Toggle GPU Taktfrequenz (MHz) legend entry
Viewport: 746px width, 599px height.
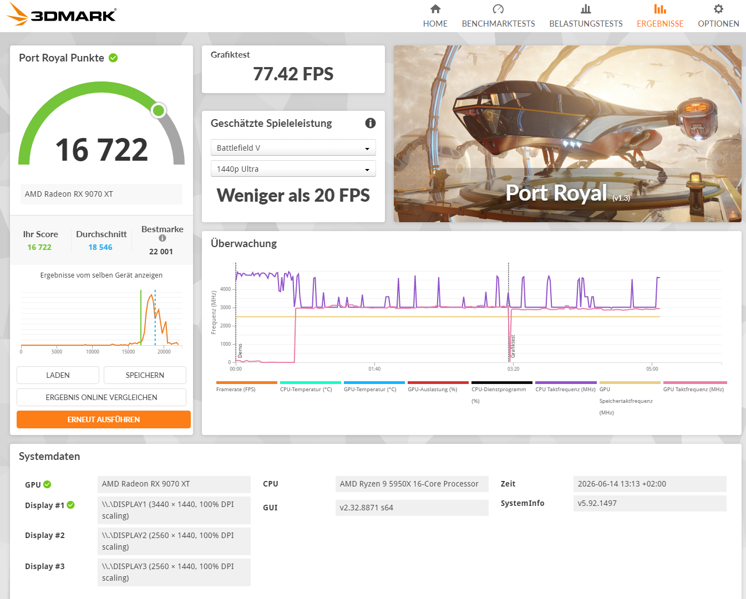coord(694,386)
